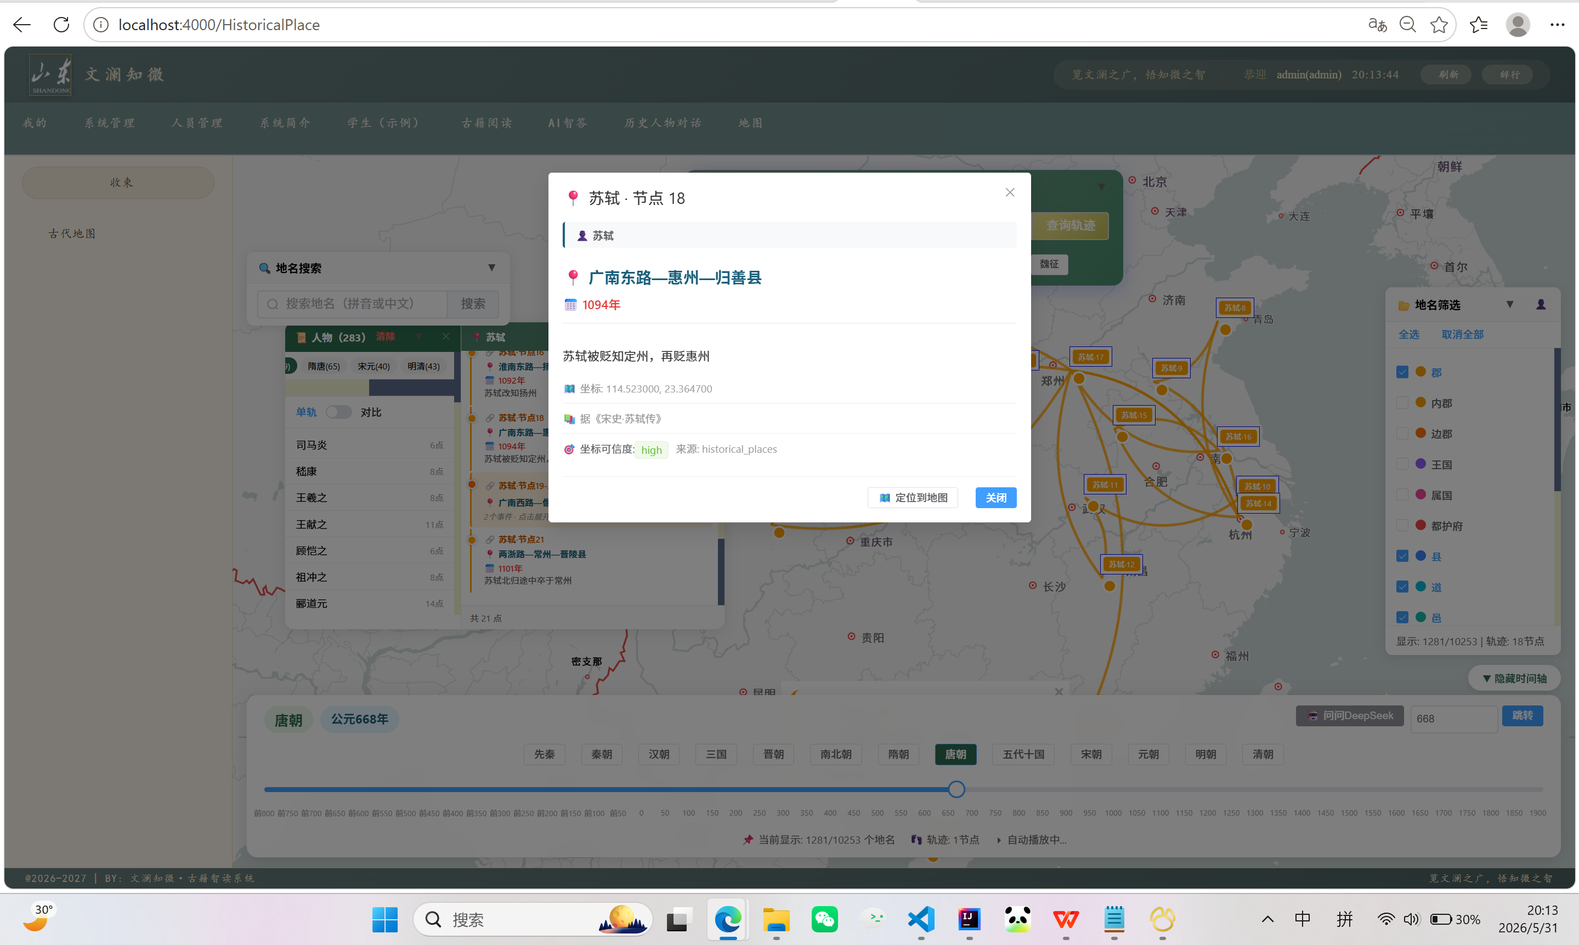This screenshot has width=1579, height=945.
Task: Open IntelliJ IDEA from the taskbar
Action: point(969,920)
